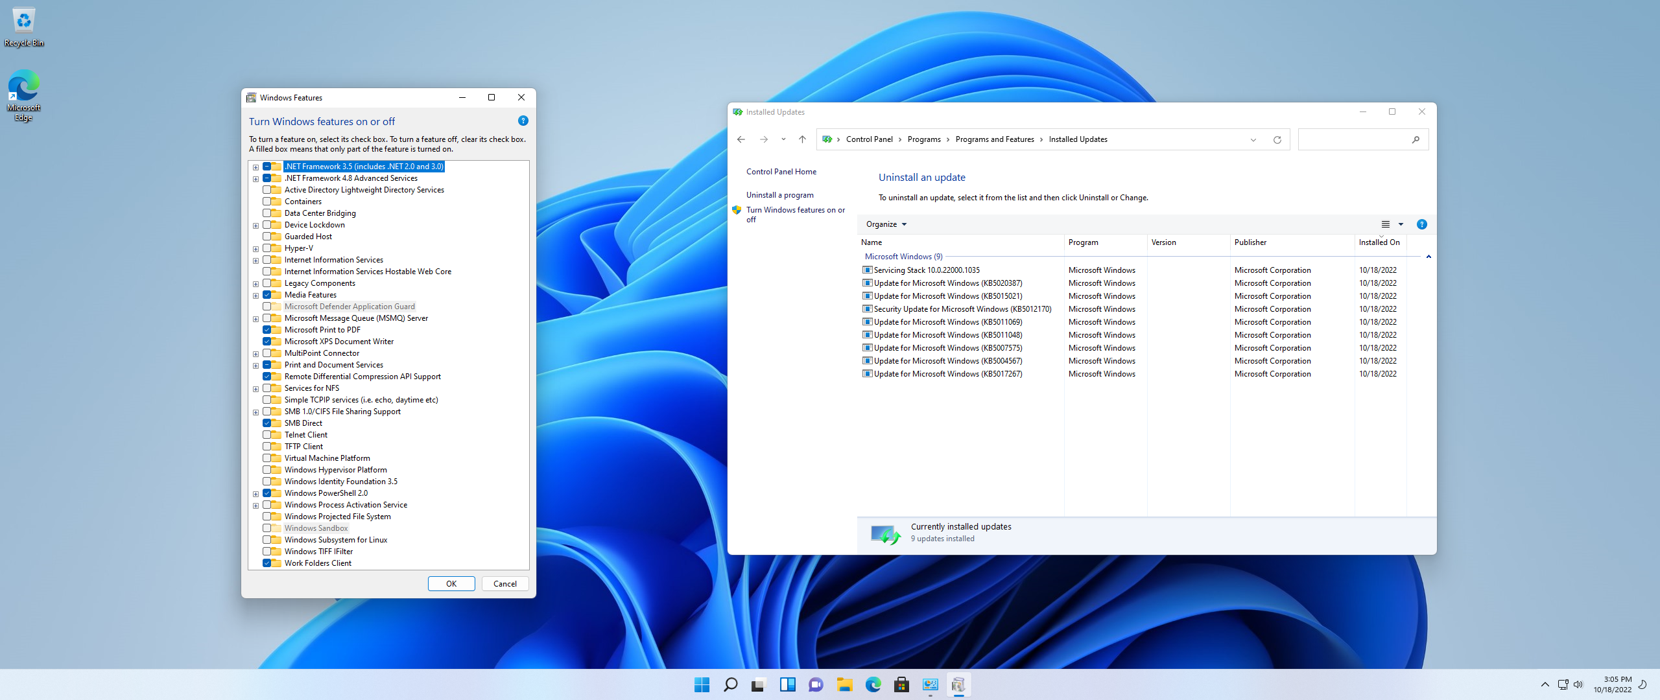Sort updates by Installed On column
Viewport: 1660px width, 700px height.
click(1381, 242)
